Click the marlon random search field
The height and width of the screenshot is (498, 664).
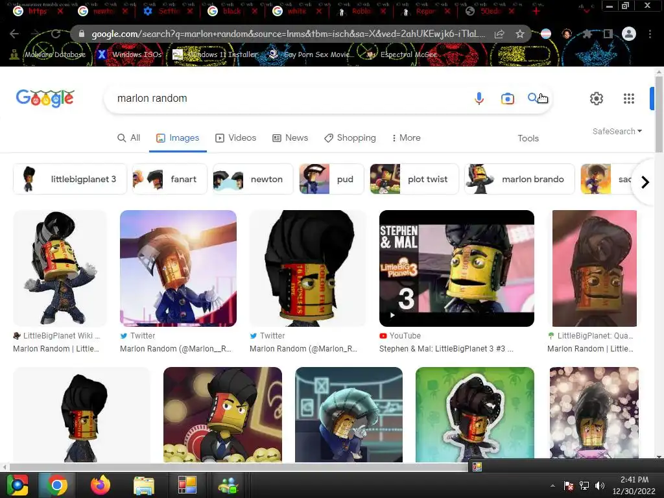288,99
